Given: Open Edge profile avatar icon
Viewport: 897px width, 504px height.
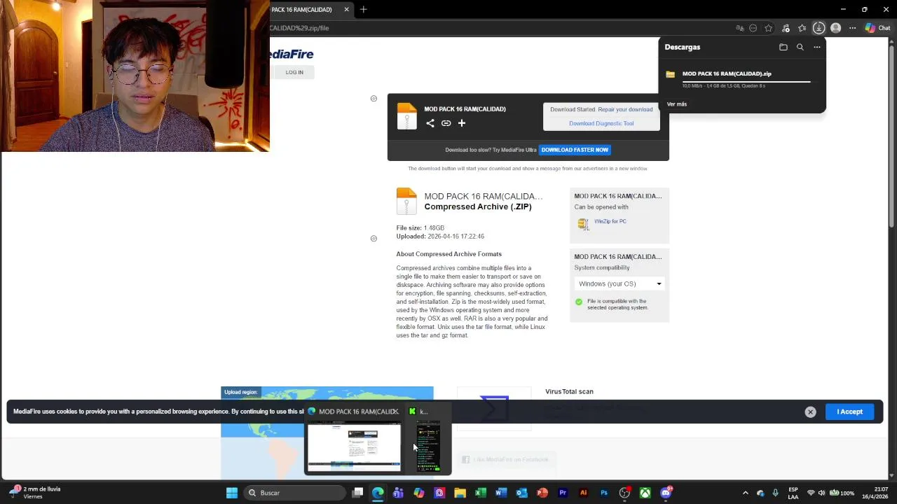Looking at the screenshot, I should coord(835,28).
